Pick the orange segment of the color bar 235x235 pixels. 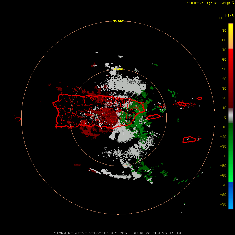[x=231, y=44]
